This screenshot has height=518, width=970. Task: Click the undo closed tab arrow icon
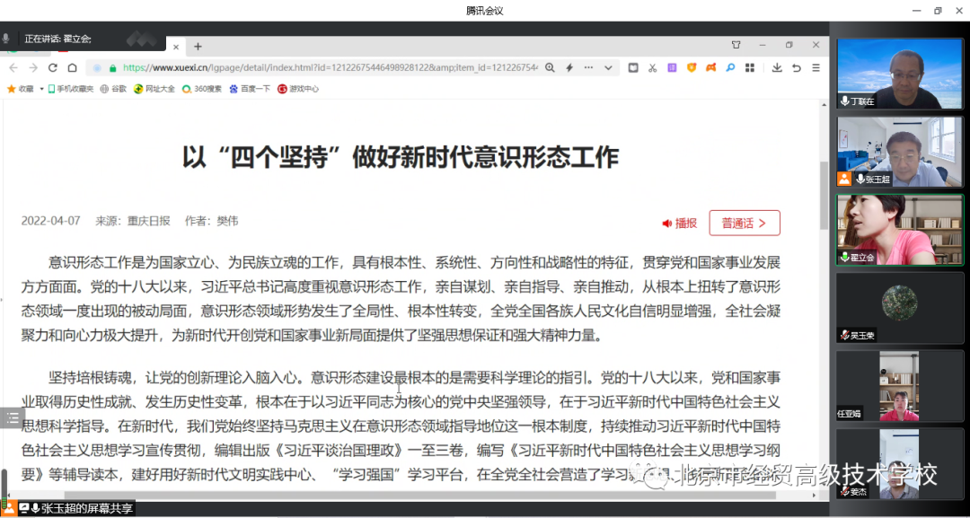click(x=796, y=68)
